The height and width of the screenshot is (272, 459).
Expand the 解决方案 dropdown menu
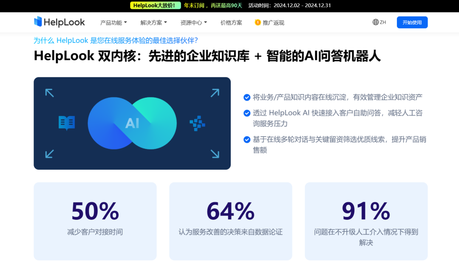tap(153, 22)
